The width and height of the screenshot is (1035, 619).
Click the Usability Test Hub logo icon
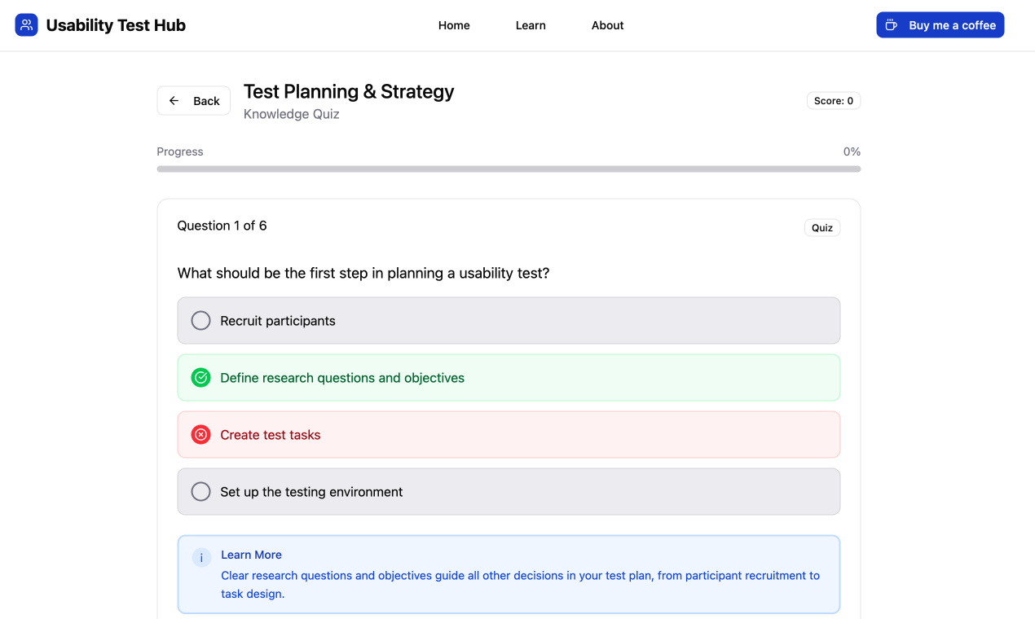coord(26,25)
